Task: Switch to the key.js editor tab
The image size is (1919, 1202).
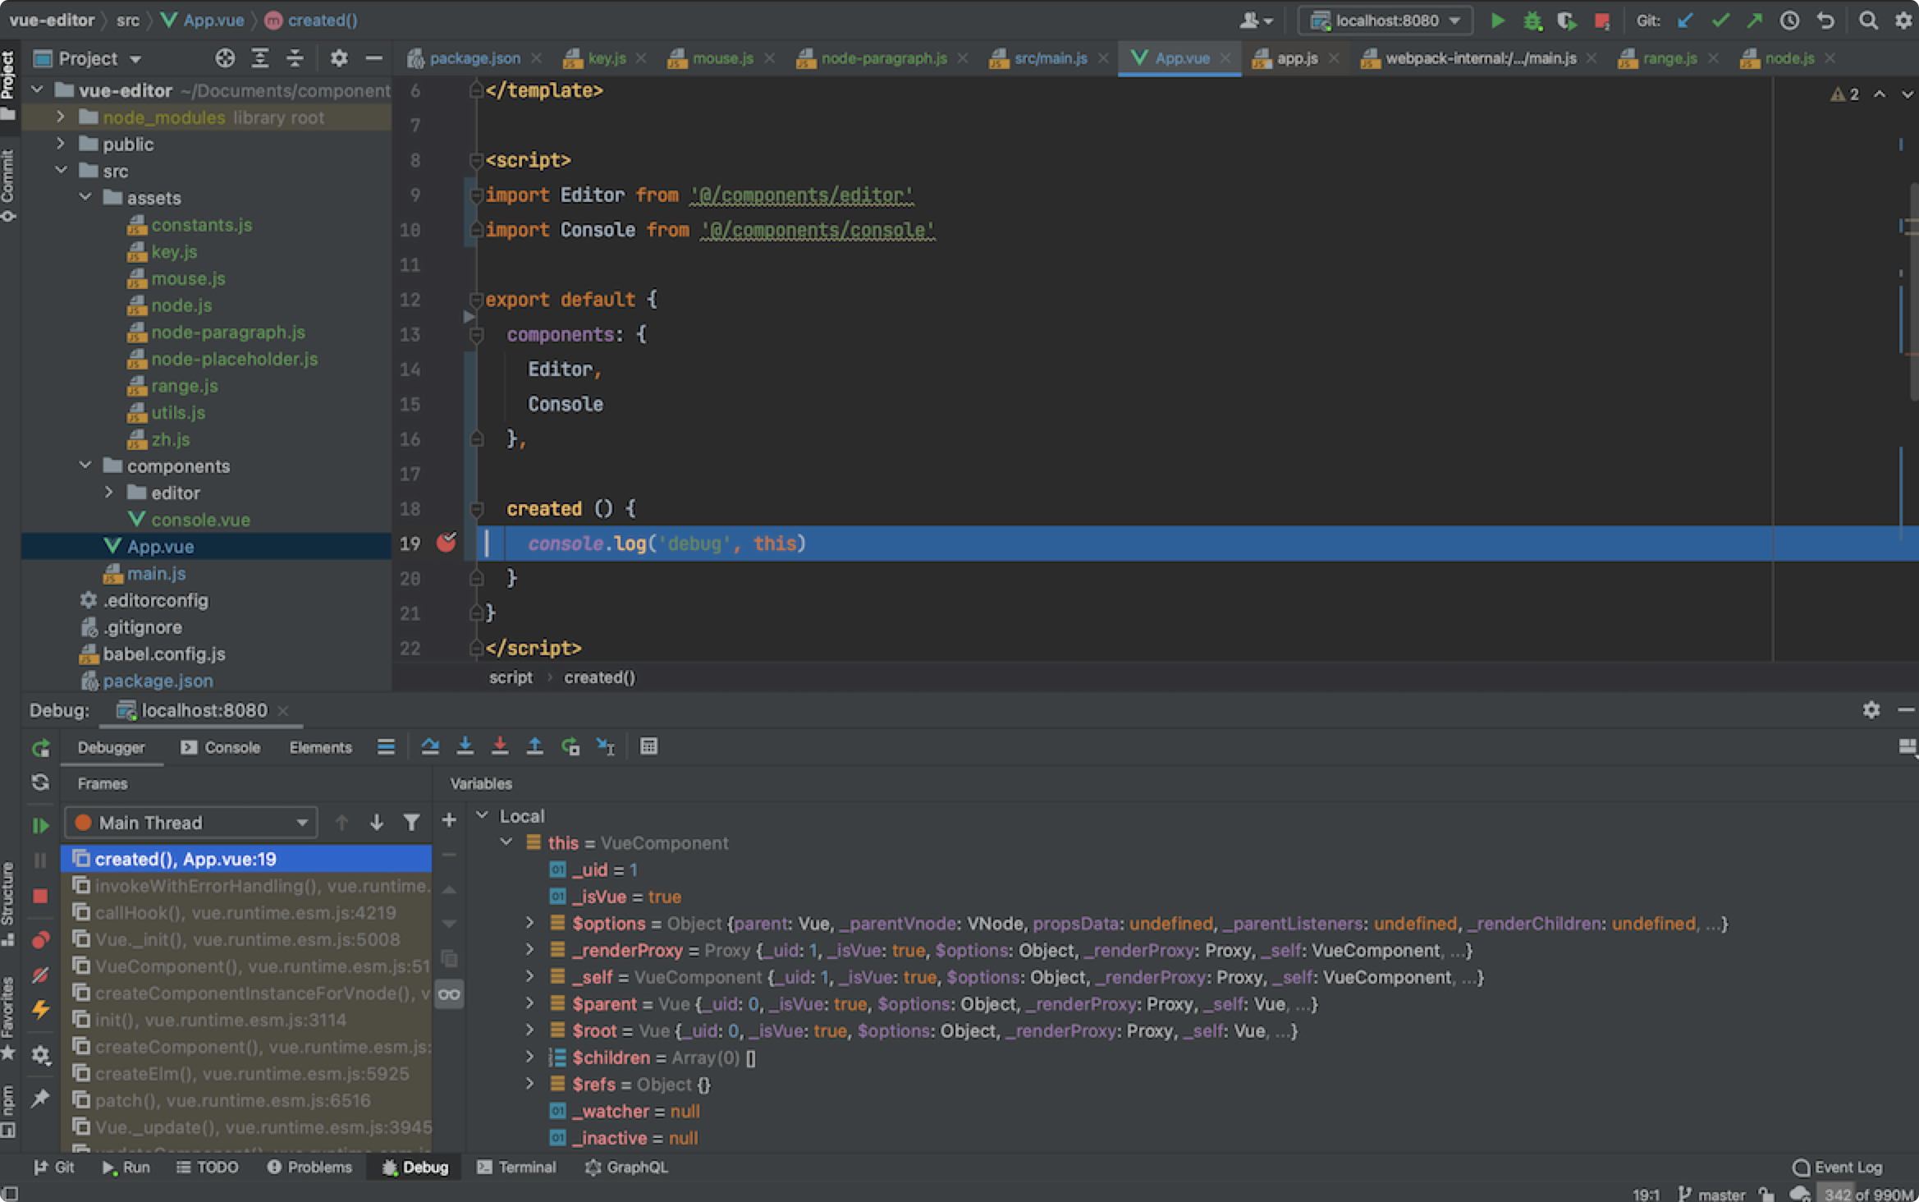Action: pyautogui.click(x=606, y=58)
